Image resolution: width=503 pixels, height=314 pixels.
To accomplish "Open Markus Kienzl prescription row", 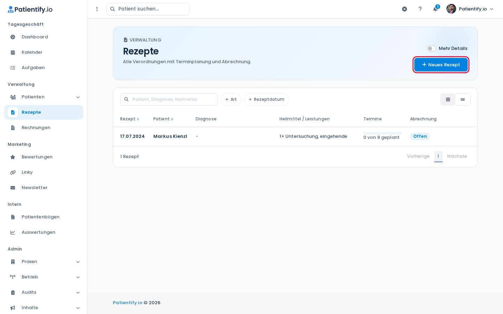I will (295, 136).
